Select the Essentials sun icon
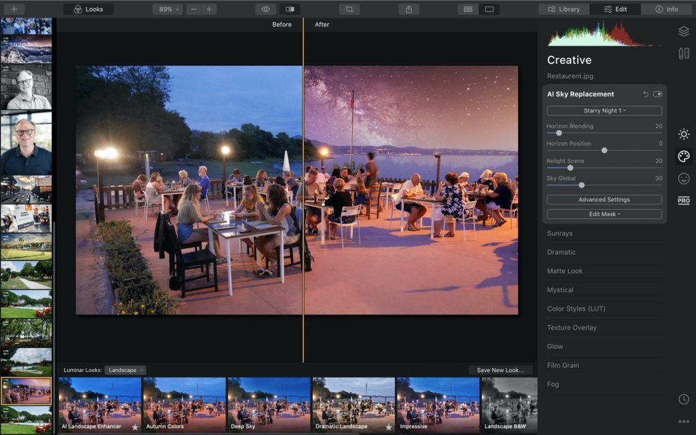The height and width of the screenshot is (435, 696). pyautogui.click(x=684, y=134)
